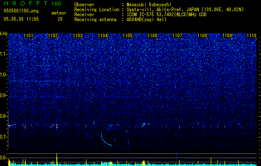This screenshot has width=261, height=166.
Task: Click the 1102 time marker
Action: 53,35
